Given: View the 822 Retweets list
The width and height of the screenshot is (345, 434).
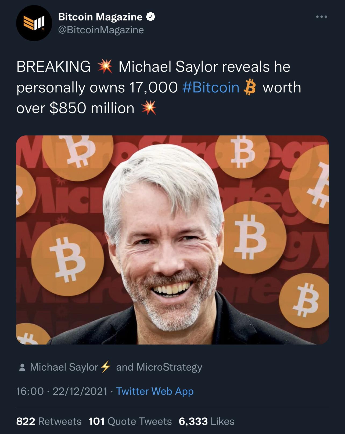Looking at the screenshot, I should click(x=49, y=421).
